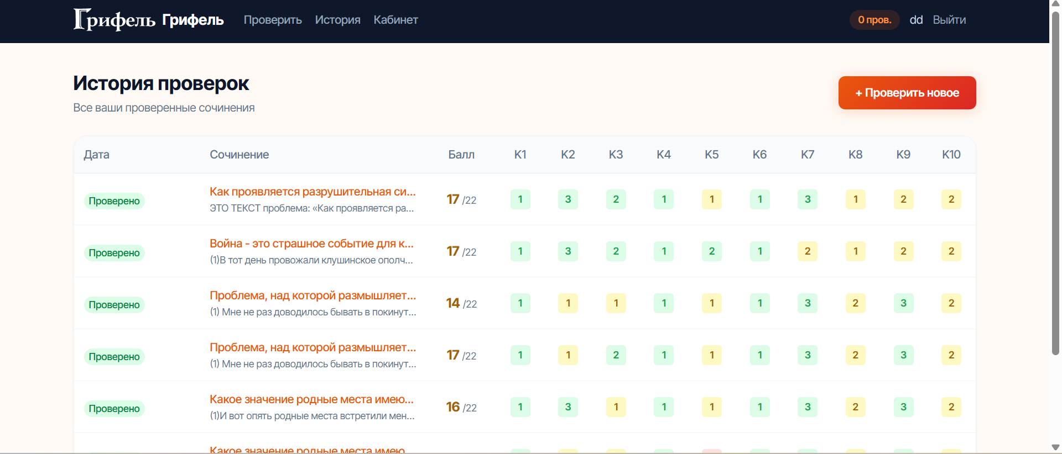Click the K9 score badge '3' in third row
This screenshot has height=454, width=1062.
click(x=903, y=303)
